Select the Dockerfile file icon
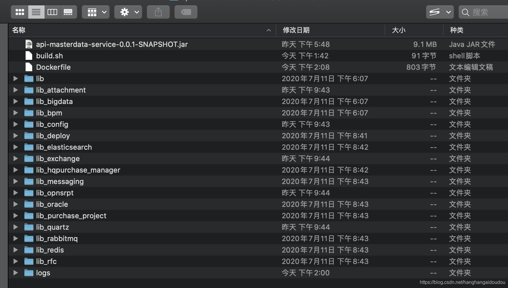Viewport: 508px width, 288px height. point(29,67)
